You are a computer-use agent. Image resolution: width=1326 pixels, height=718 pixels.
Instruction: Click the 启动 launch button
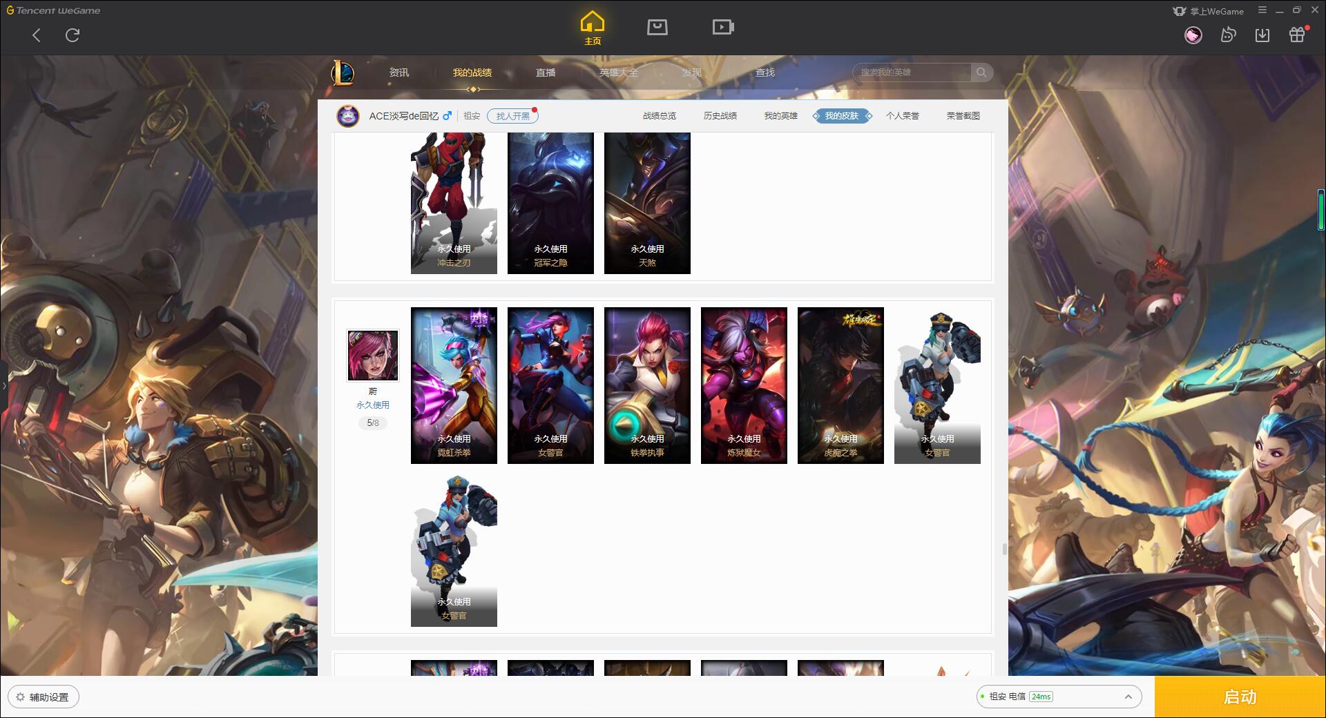click(1240, 697)
